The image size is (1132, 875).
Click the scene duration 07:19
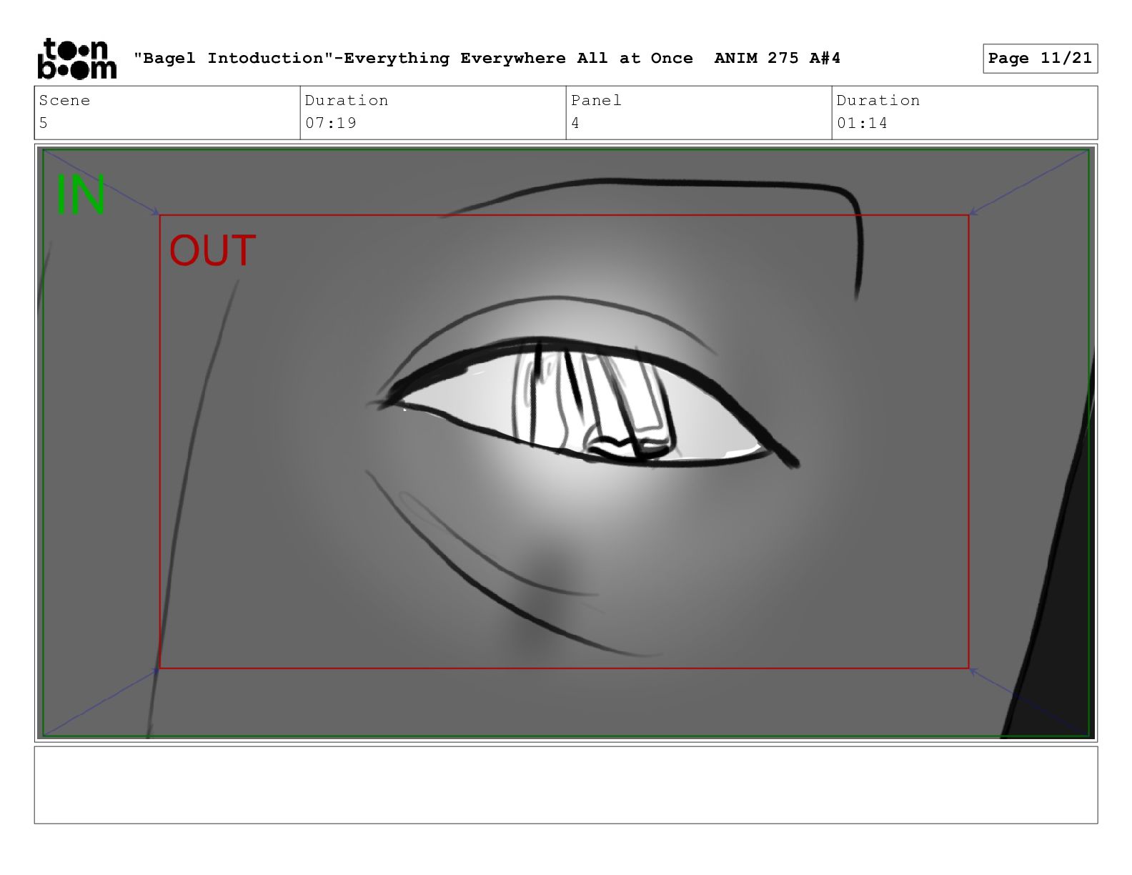pos(331,123)
